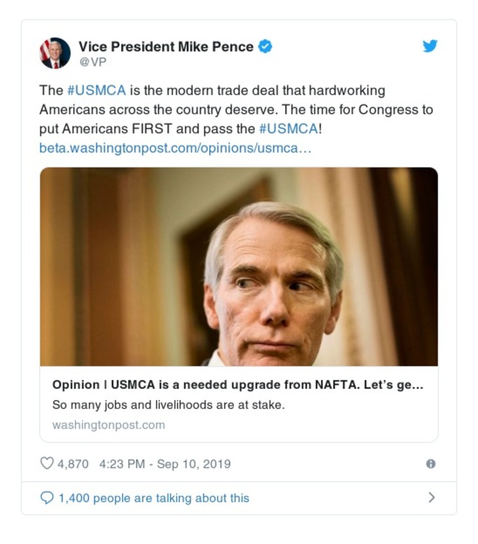Open the Vice President Mike Pence profile name

[x=166, y=46]
